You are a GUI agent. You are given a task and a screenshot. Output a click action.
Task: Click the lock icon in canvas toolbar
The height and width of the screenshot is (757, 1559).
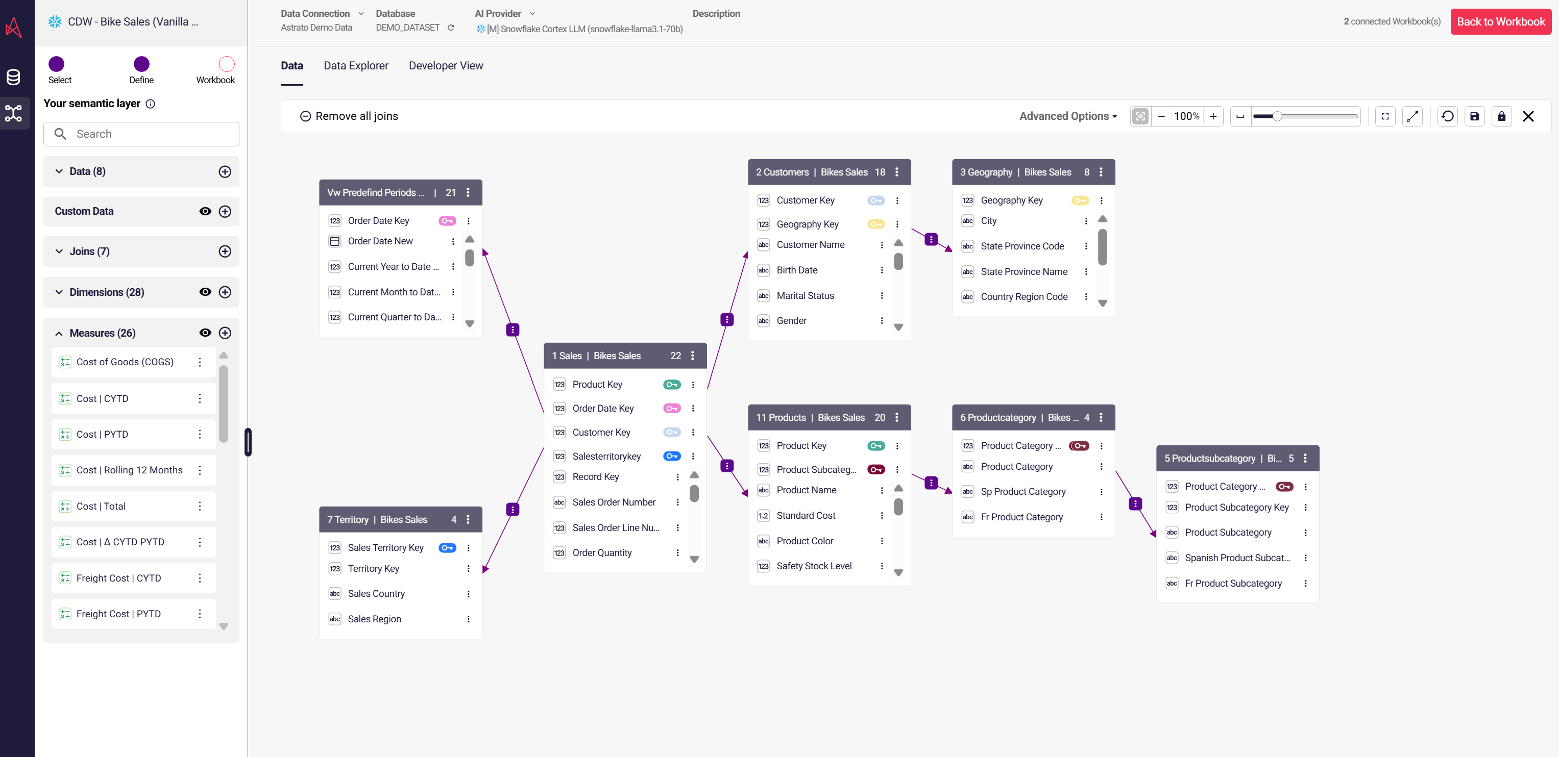pyautogui.click(x=1501, y=116)
